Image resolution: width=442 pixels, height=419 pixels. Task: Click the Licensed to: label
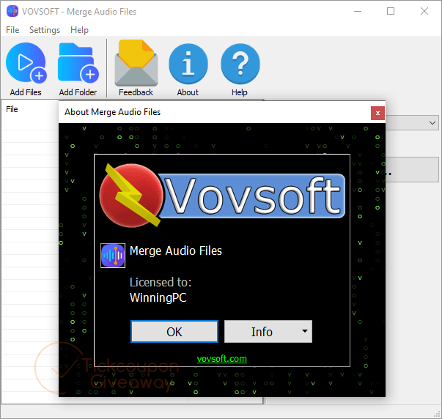pos(161,282)
